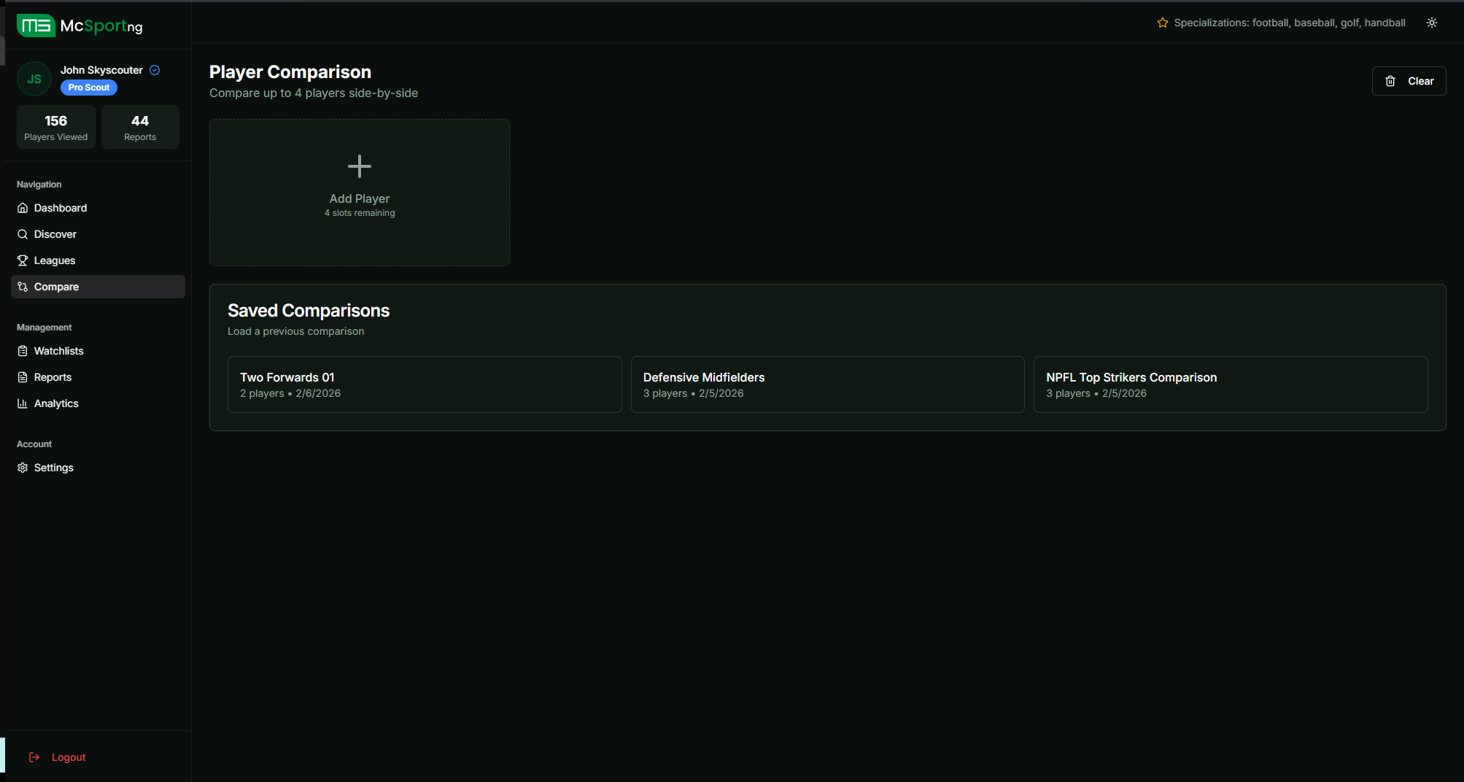Click the McSporting logo icon
Viewport: 1464px width, 782px height.
click(36, 26)
